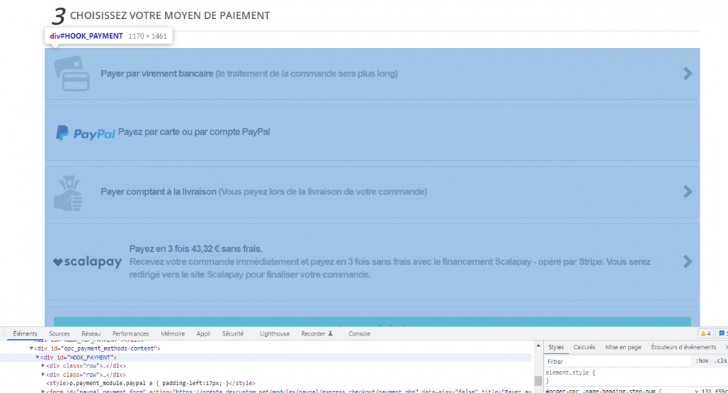The image size is (728, 393).
Task: Click the cash on delivery hand icon
Action: (68, 193)
